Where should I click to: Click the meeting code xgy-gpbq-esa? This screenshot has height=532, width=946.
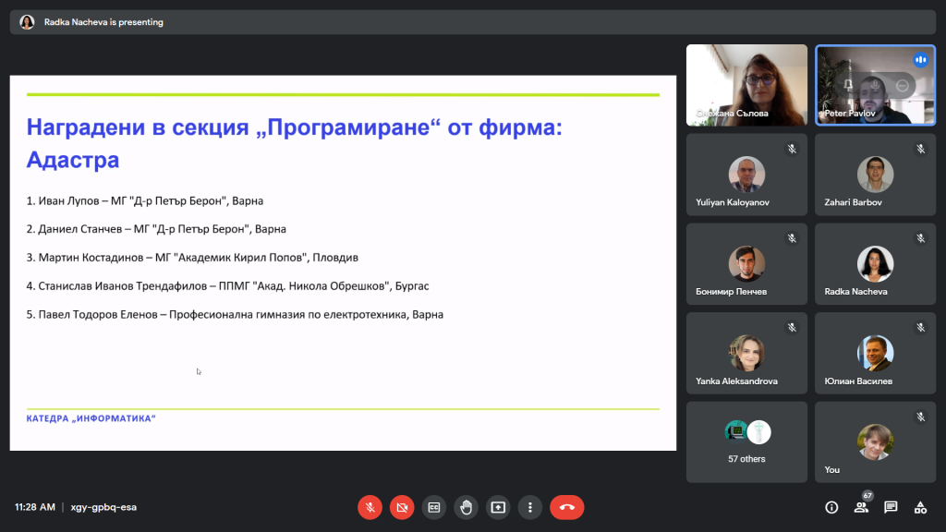[x=103, y=507]
